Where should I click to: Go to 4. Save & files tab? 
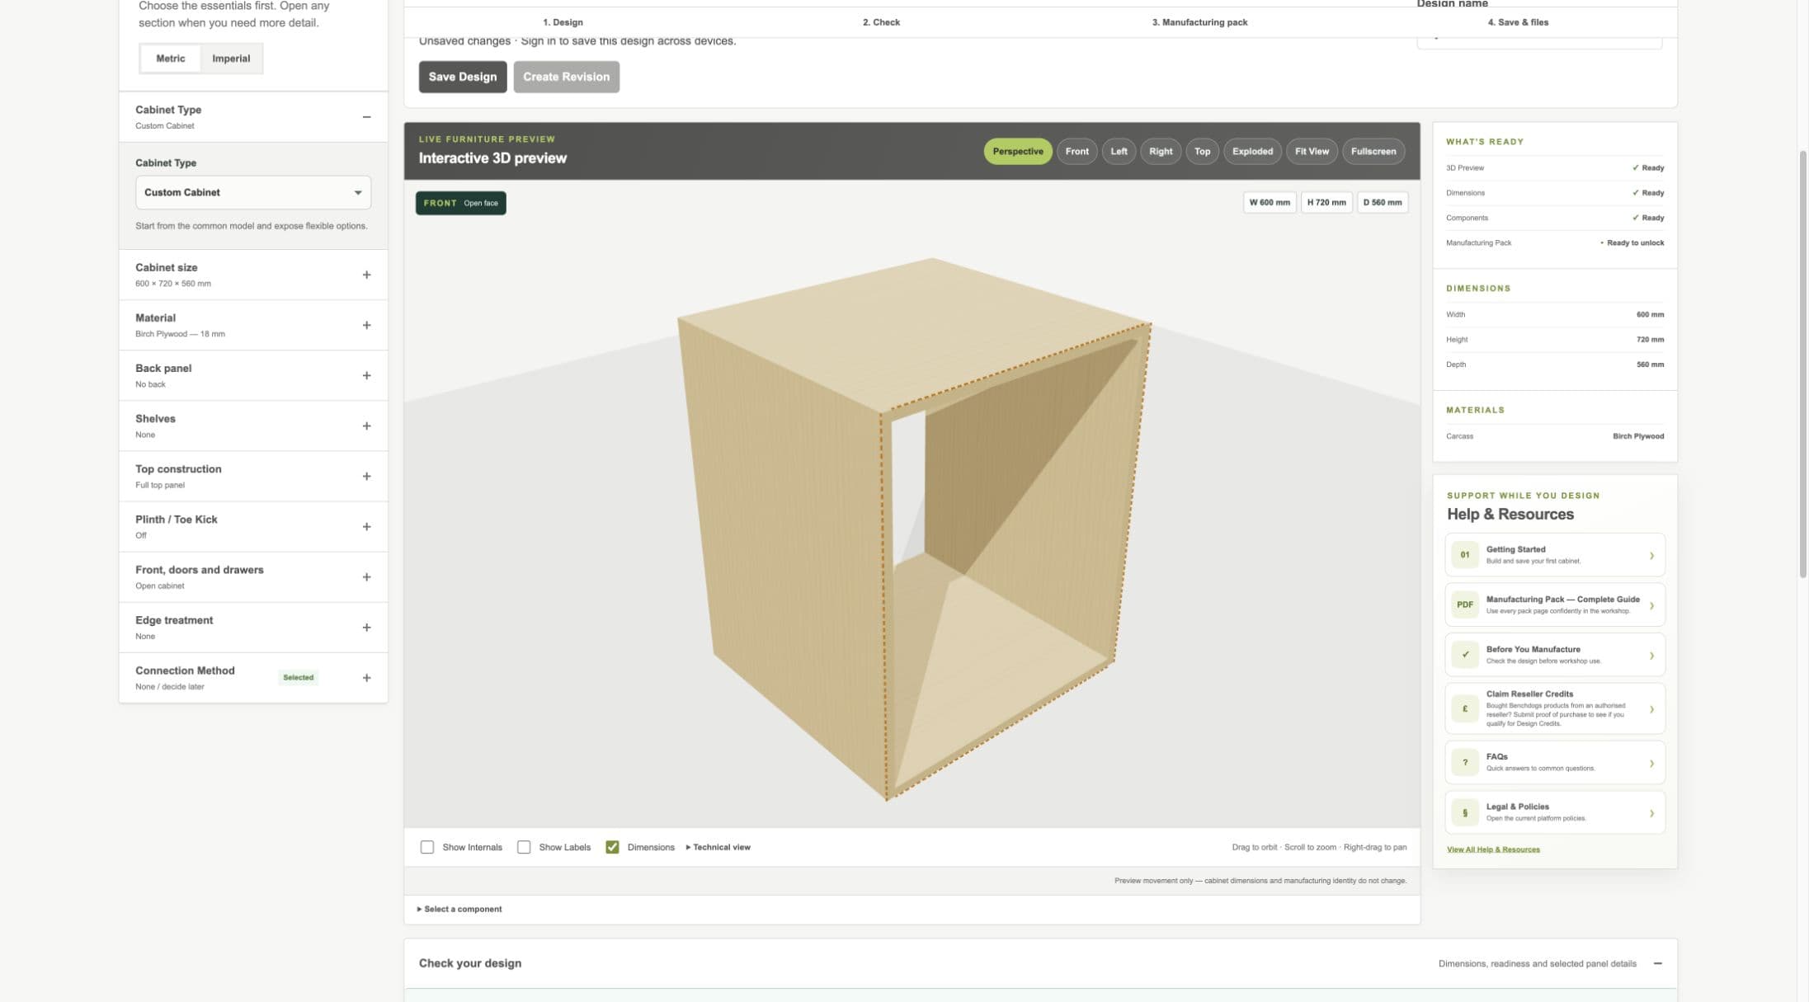pos(1518,22)
